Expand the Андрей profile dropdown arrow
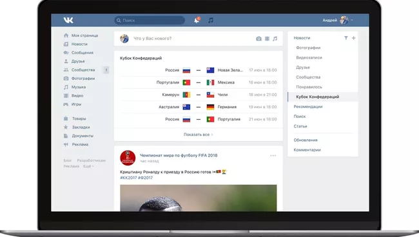 pos(352,20)
